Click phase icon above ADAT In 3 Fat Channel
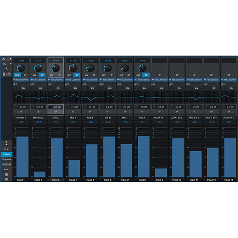 pyautogui.click(x=194, y=75)
